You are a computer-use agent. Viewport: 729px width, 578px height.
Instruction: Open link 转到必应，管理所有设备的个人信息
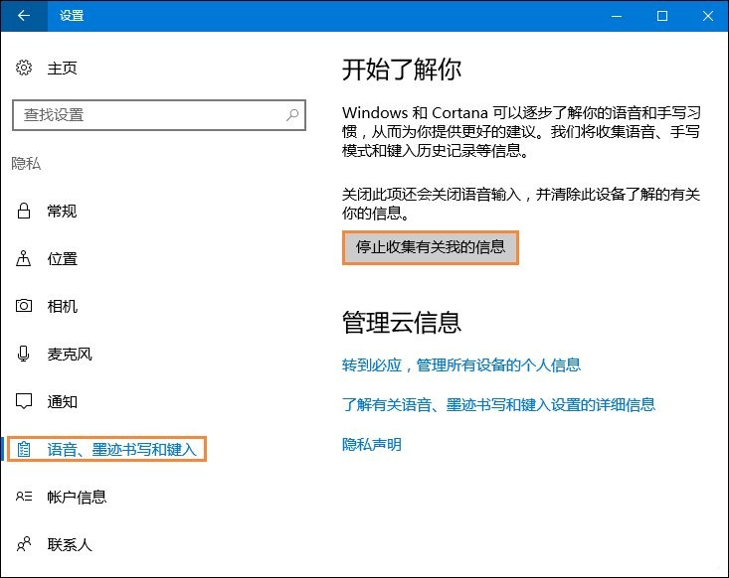(x=460, y=364)
